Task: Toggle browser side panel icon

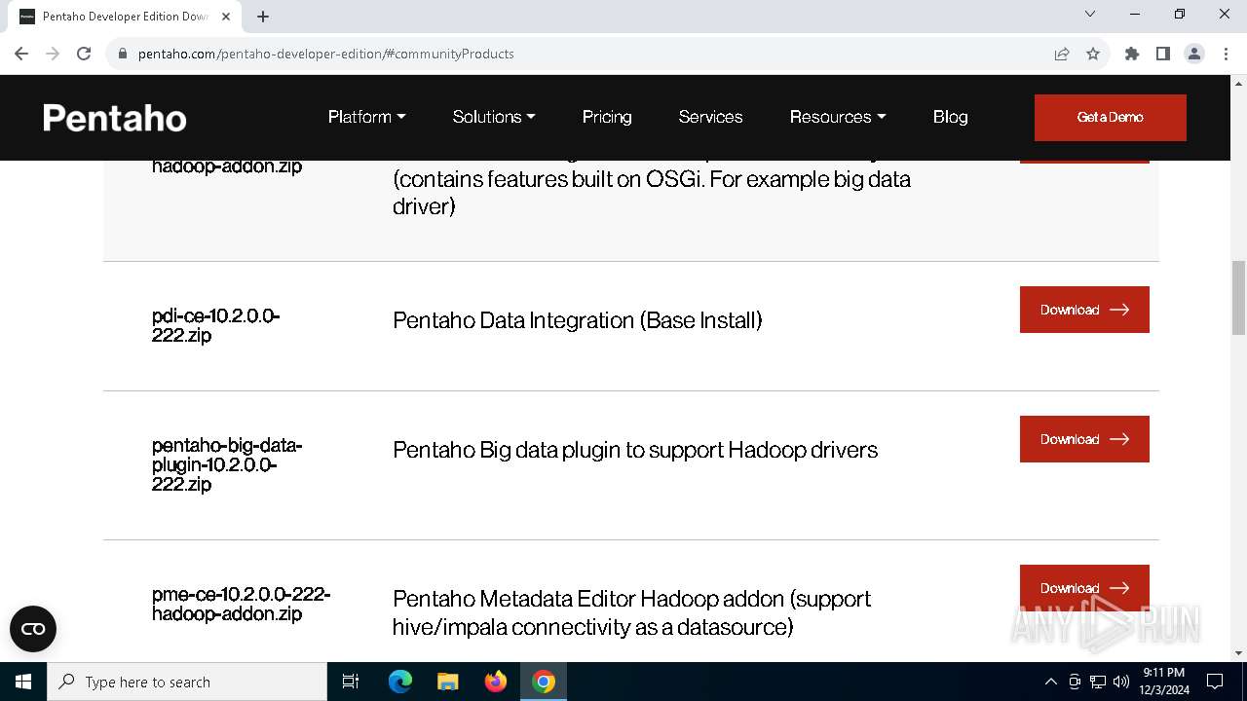Action: pos(1162,54)
